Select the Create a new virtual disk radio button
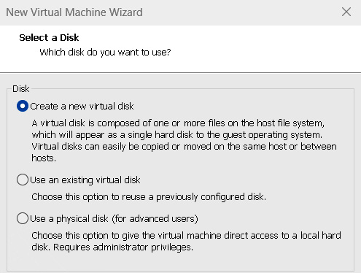The image size is (361, 273). click(23, 107)
